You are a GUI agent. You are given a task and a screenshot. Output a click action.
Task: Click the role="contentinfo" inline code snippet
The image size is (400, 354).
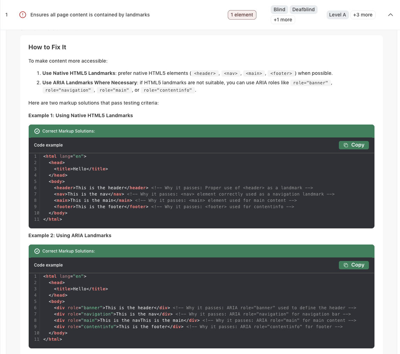click(168, 90)
